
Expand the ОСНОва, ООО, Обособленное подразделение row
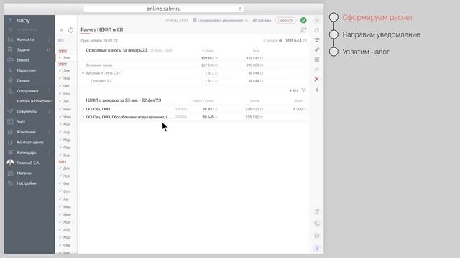pos(83,117)
